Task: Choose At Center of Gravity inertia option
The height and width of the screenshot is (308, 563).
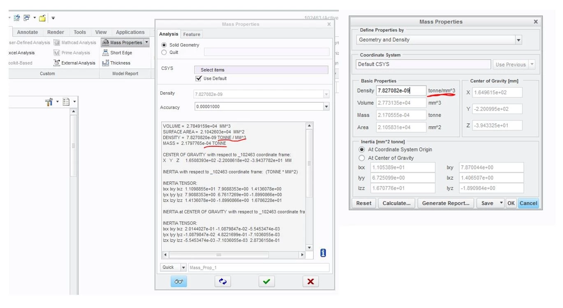Action: pos(362,158)
